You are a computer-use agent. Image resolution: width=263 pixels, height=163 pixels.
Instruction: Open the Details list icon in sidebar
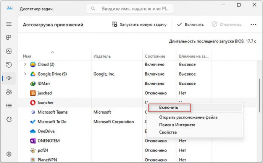tap(9, 106)
